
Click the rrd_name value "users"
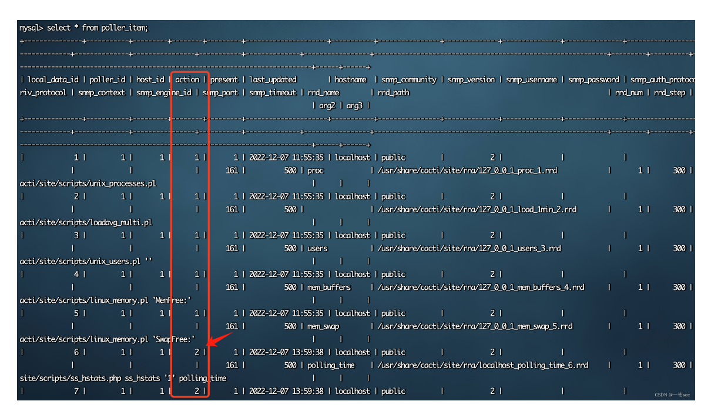(x=317, y=248)
